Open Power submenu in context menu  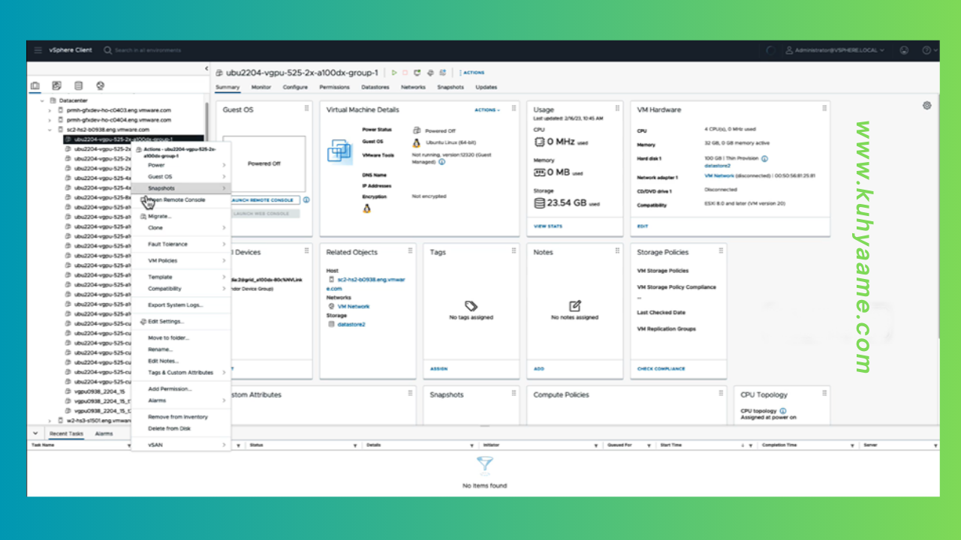pyautogui.click(x=181, y=165)
